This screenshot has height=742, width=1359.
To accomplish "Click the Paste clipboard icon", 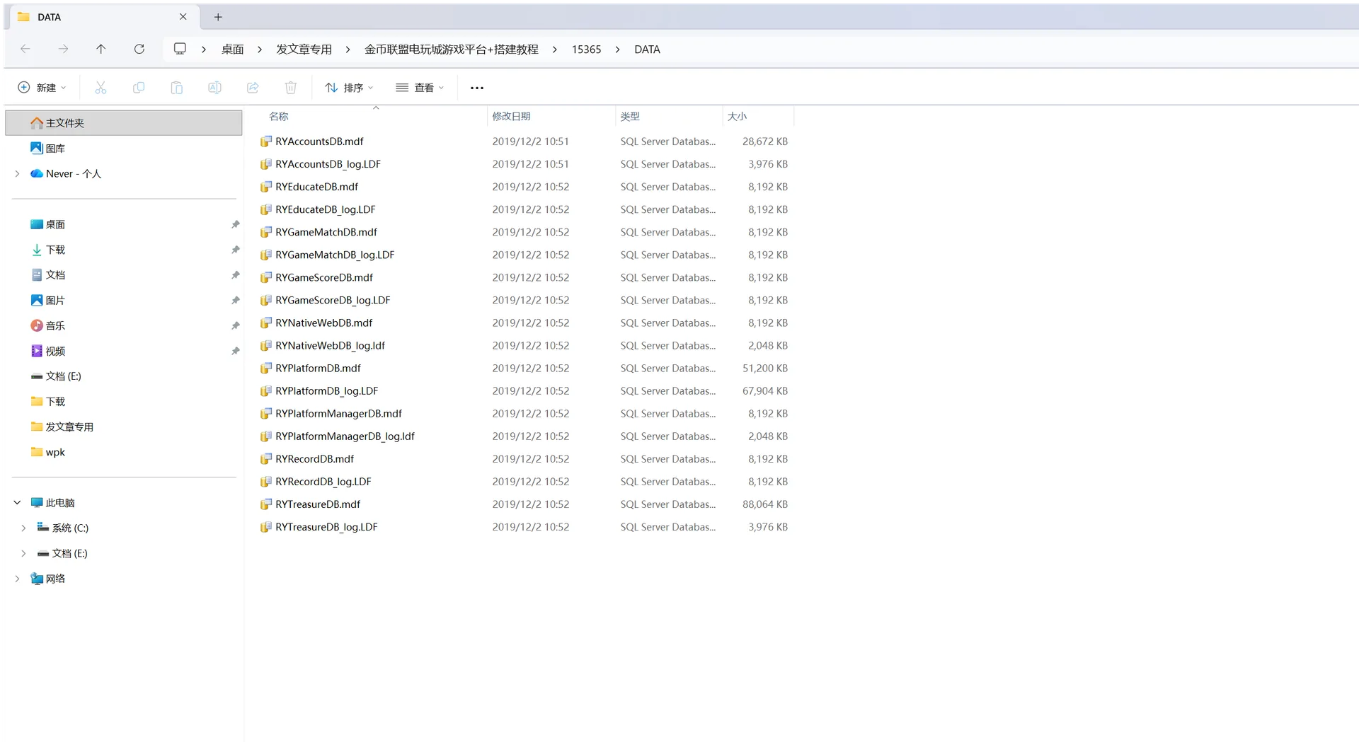I will tap(177, 88).
